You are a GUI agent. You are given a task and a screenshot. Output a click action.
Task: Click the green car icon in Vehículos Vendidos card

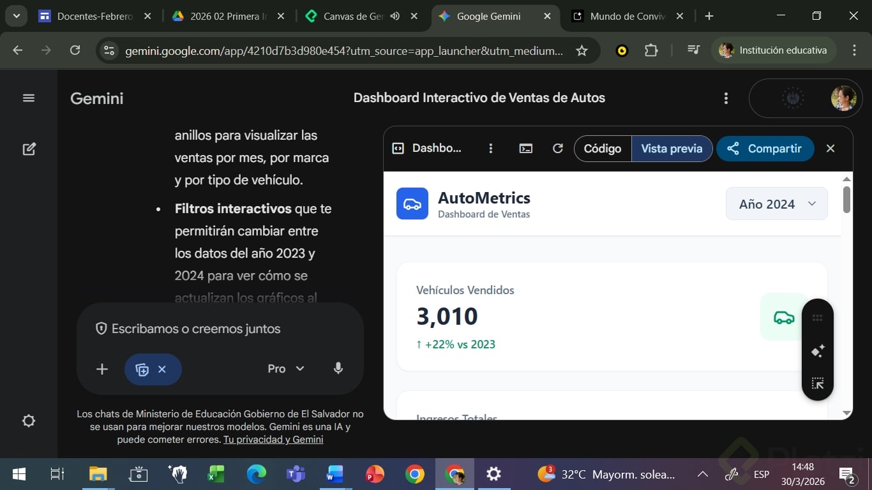[784, 317]
